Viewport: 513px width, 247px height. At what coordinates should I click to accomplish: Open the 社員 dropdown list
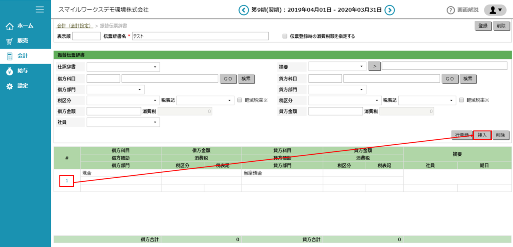[123, 122]
